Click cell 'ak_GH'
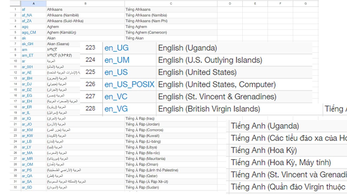This screenshot has height=195, width=347. click(34, 44)
